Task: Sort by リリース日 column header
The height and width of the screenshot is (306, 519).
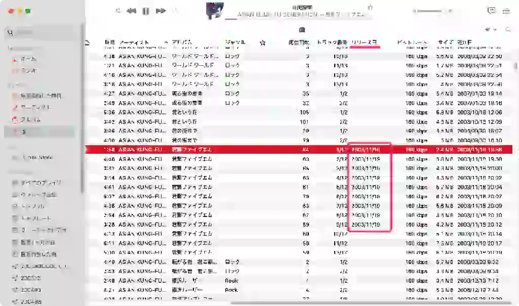Action: coord(364,42)
